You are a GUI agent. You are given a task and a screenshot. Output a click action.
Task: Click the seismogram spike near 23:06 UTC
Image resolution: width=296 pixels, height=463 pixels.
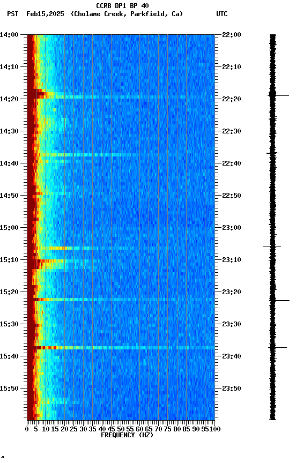pyautogui.click(x=272, y=247)
